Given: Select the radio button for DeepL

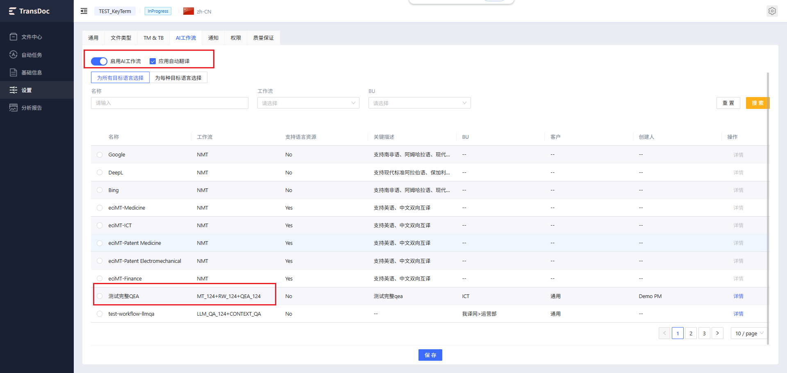Looking at the screenshot, I should click(x=100, y=172).
